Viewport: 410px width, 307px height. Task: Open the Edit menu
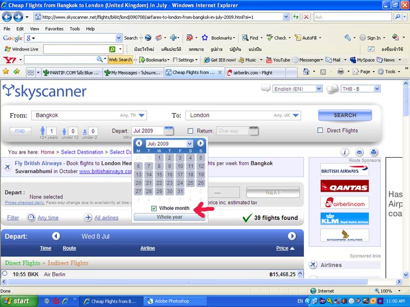pos(20,29)
